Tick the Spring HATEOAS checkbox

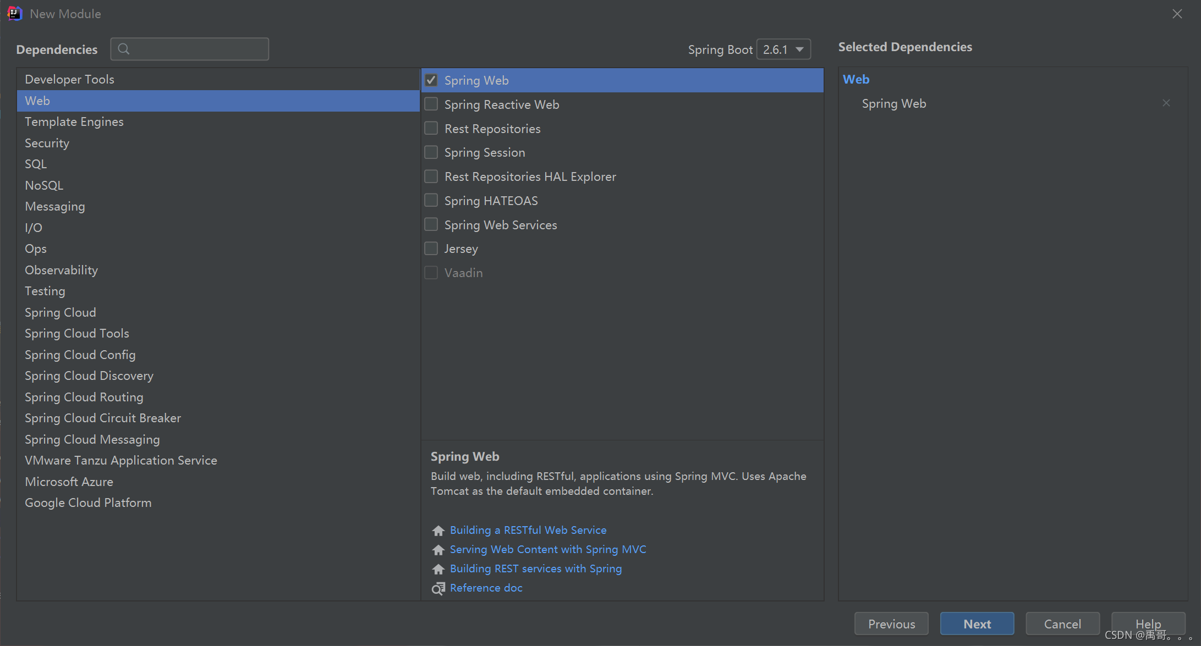pyautogui.click(x=431, y=200)
